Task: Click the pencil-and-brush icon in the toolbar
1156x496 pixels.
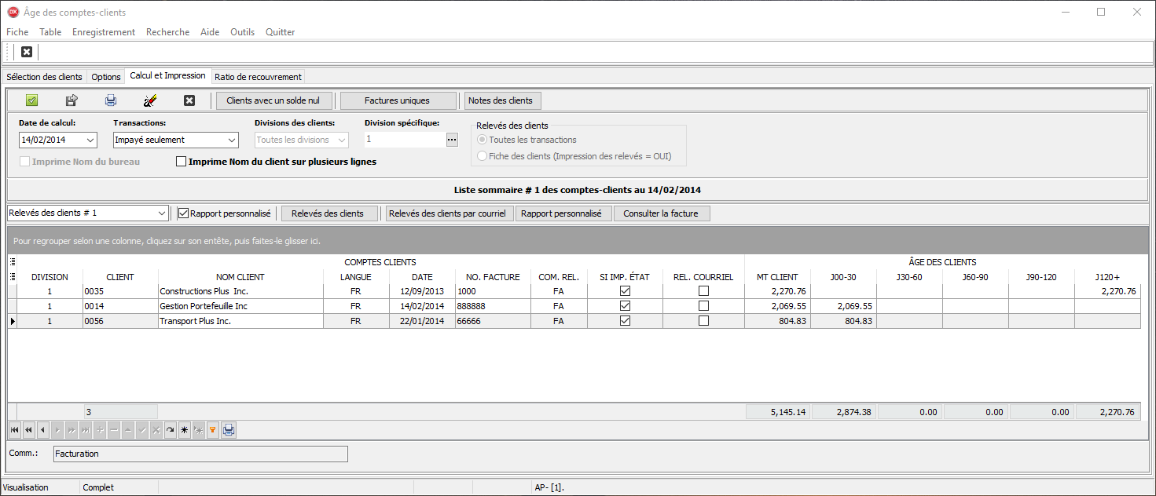Action: (150, 100)
